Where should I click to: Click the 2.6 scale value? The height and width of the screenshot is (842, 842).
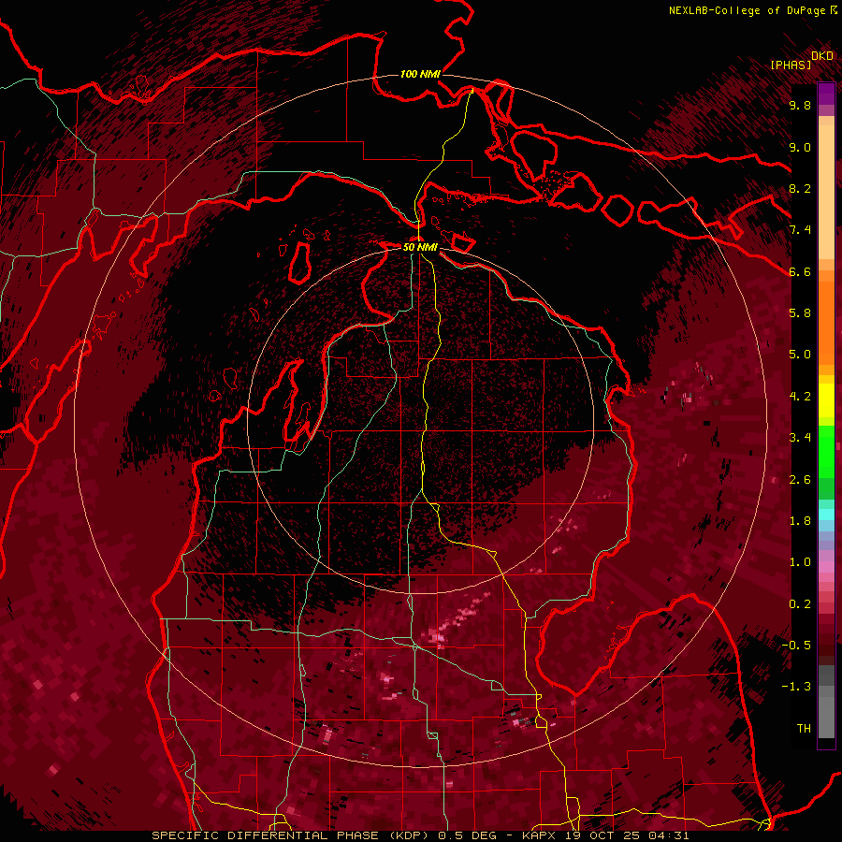pyautogui.click(x=800, y=480)
